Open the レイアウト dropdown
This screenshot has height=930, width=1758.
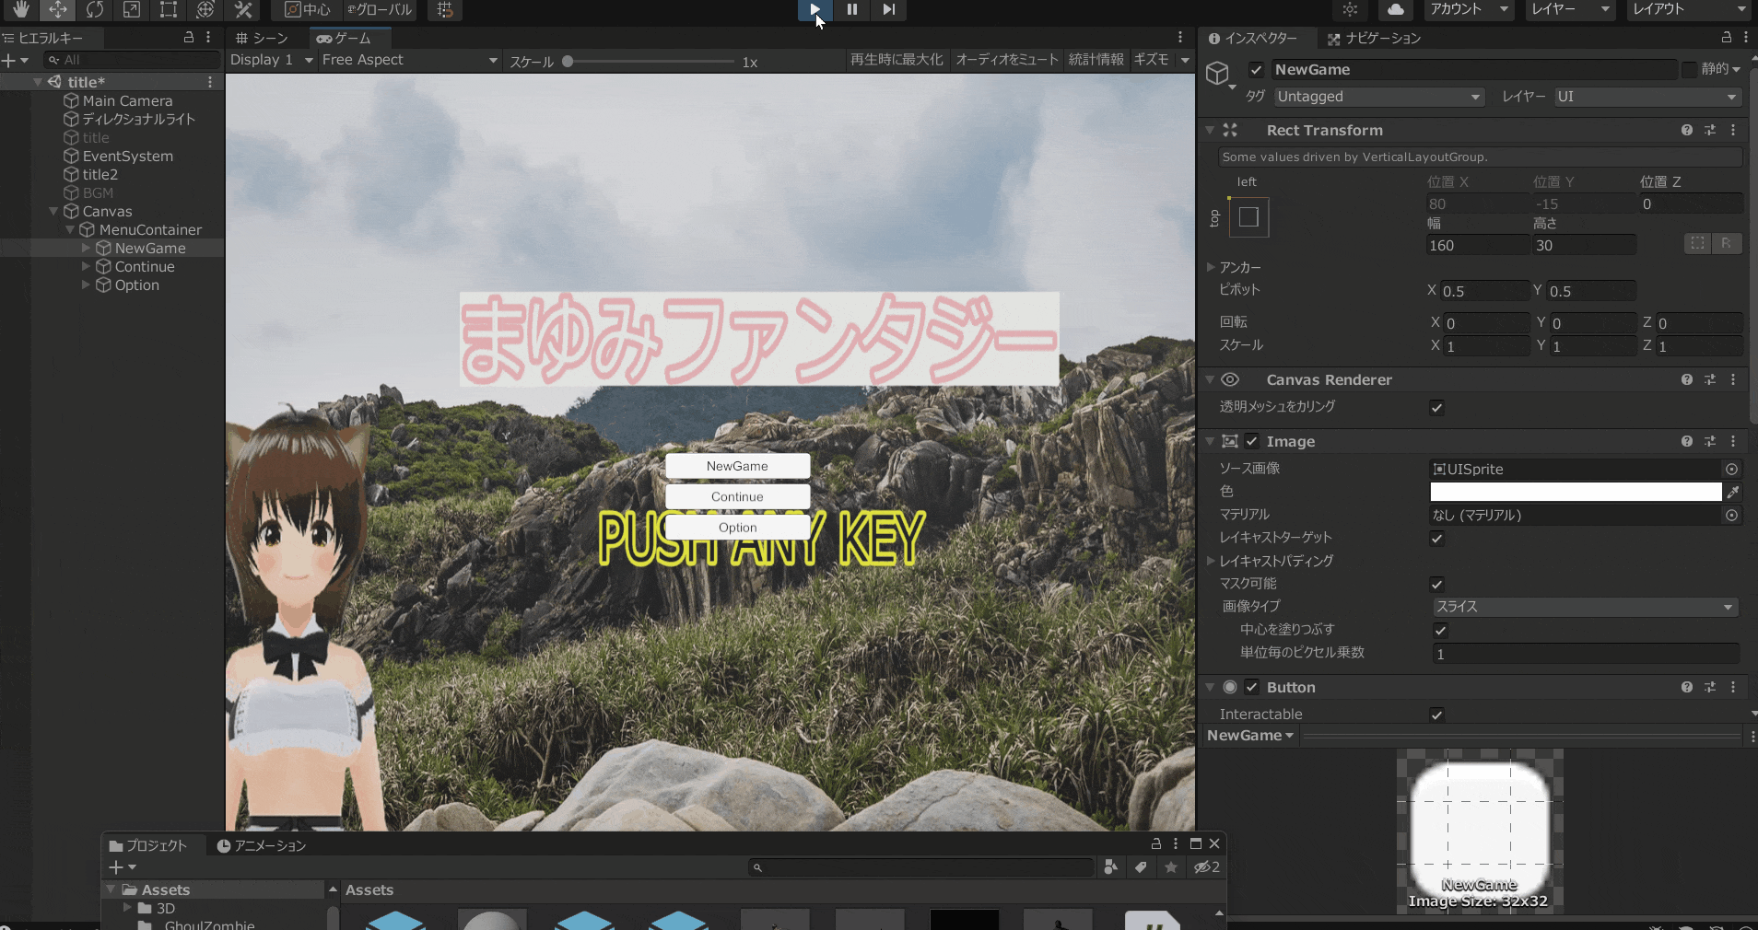1690,9
